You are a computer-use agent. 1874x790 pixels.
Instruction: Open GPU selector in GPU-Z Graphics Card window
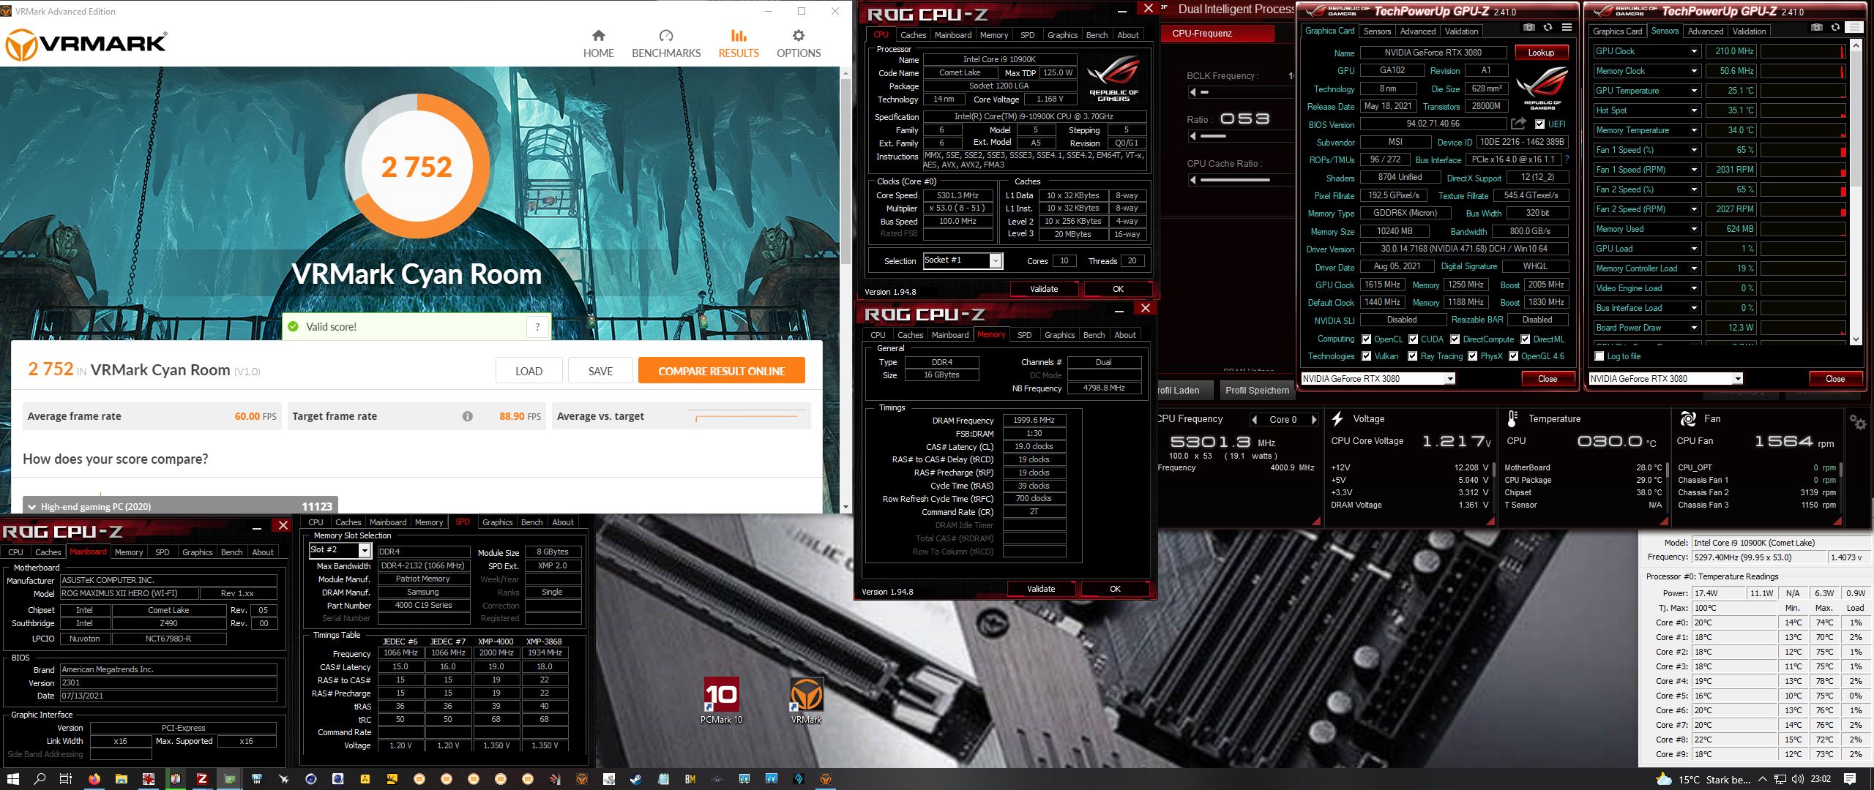(x=1449, y=379)
